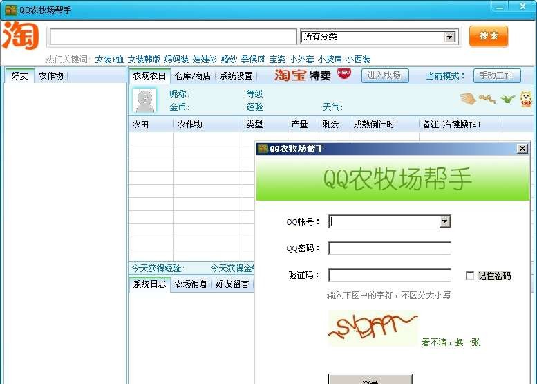Screen dimensions: 537x384
Task: Click the 产量 column header
Action: tap(303, 125)
